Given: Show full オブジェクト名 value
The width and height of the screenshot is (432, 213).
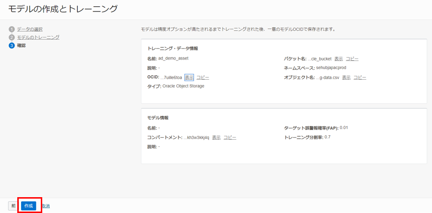Looking at the screenshot, I should coord(346,77).
